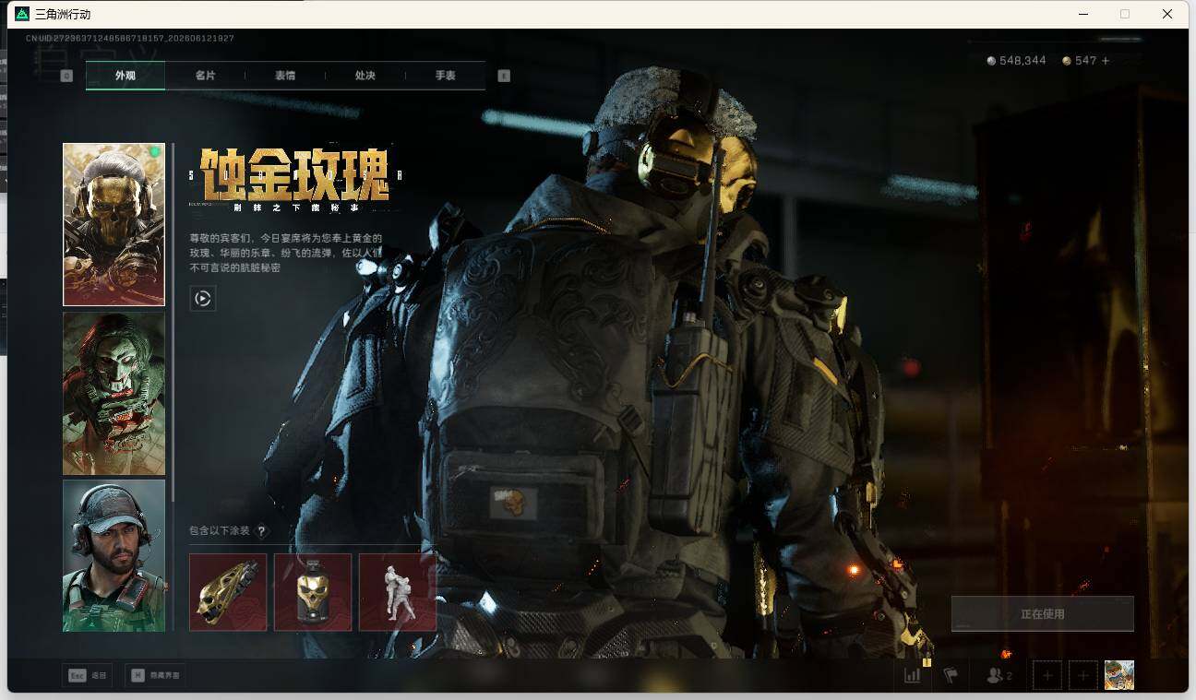Click the Esc 返回 back button
The width and height of the screenshot is (1196, 700).
pos(88,675)
